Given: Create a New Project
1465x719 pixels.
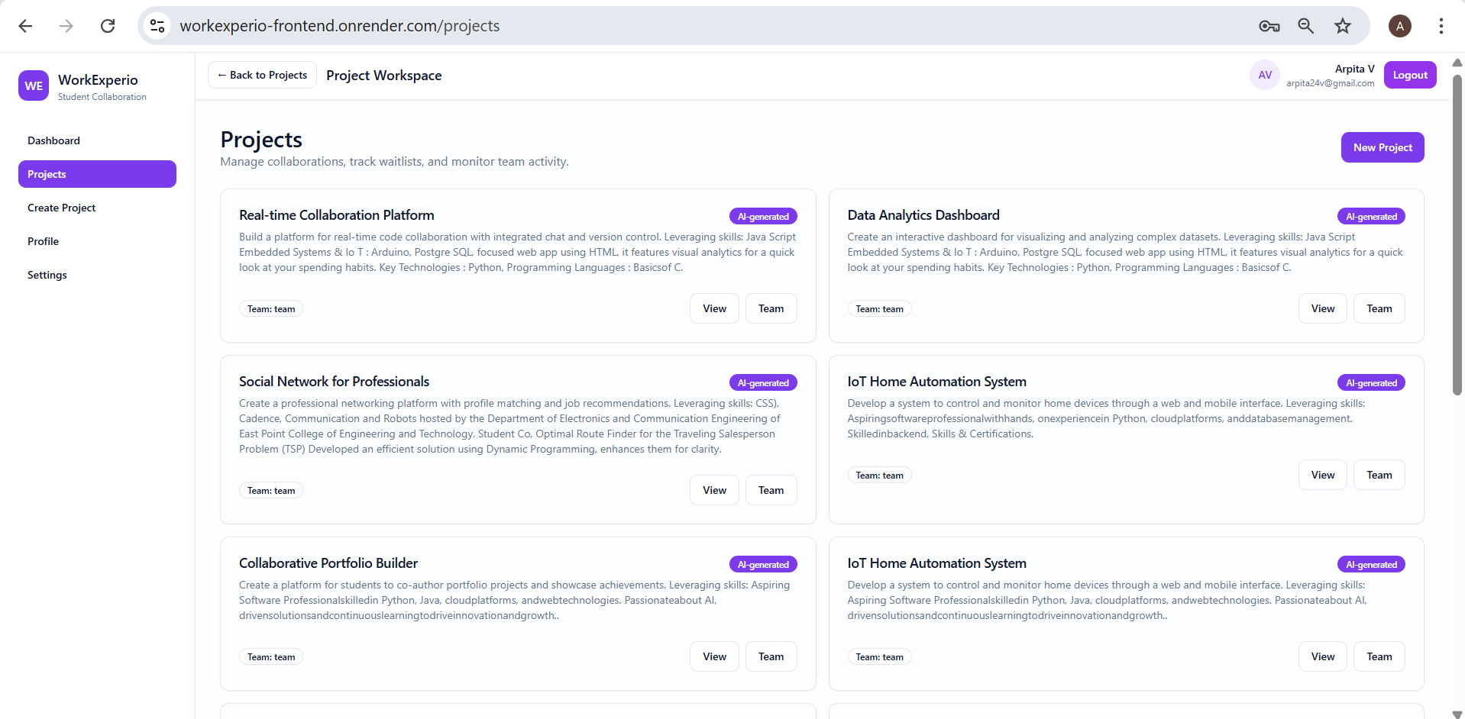Looking at the screenshot, I should 1383,147.
